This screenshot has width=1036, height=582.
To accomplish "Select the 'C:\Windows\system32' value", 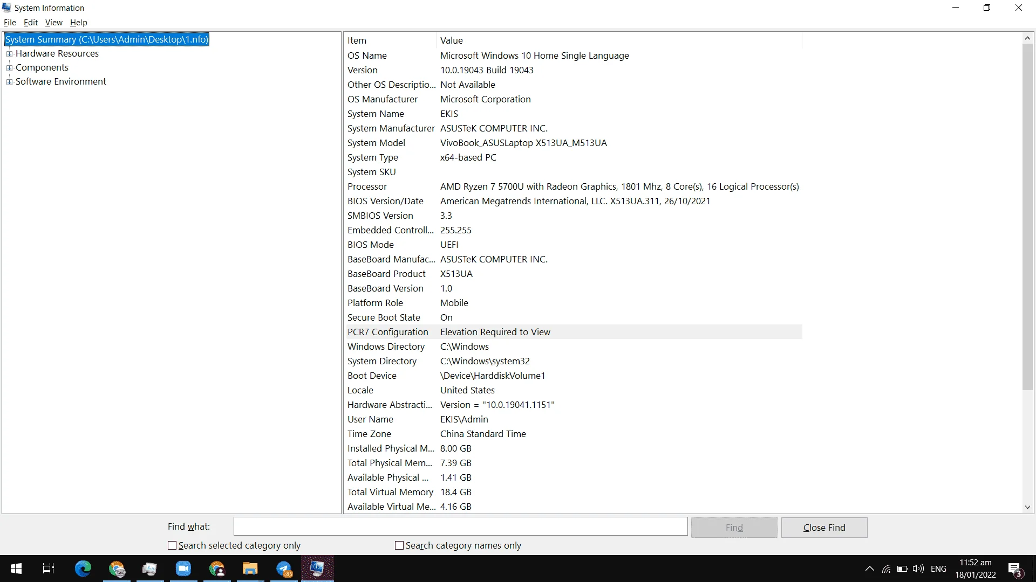I will tap(485, 361).
